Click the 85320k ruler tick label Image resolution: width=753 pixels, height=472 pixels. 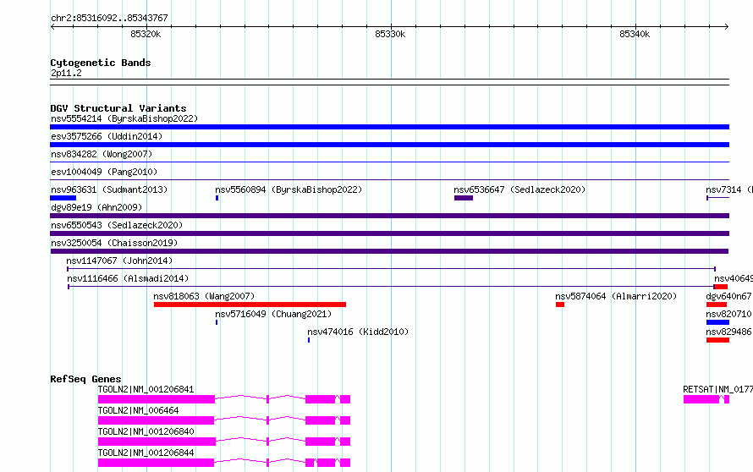pos(146,34)
